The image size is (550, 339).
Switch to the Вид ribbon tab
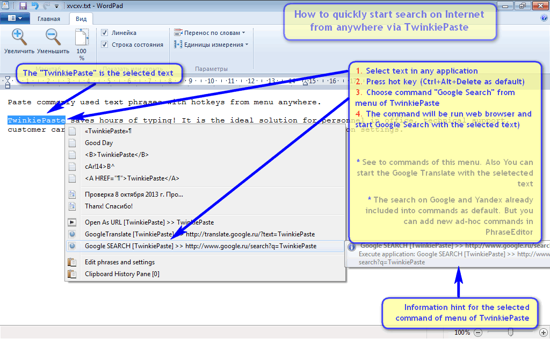click(81, 19)
